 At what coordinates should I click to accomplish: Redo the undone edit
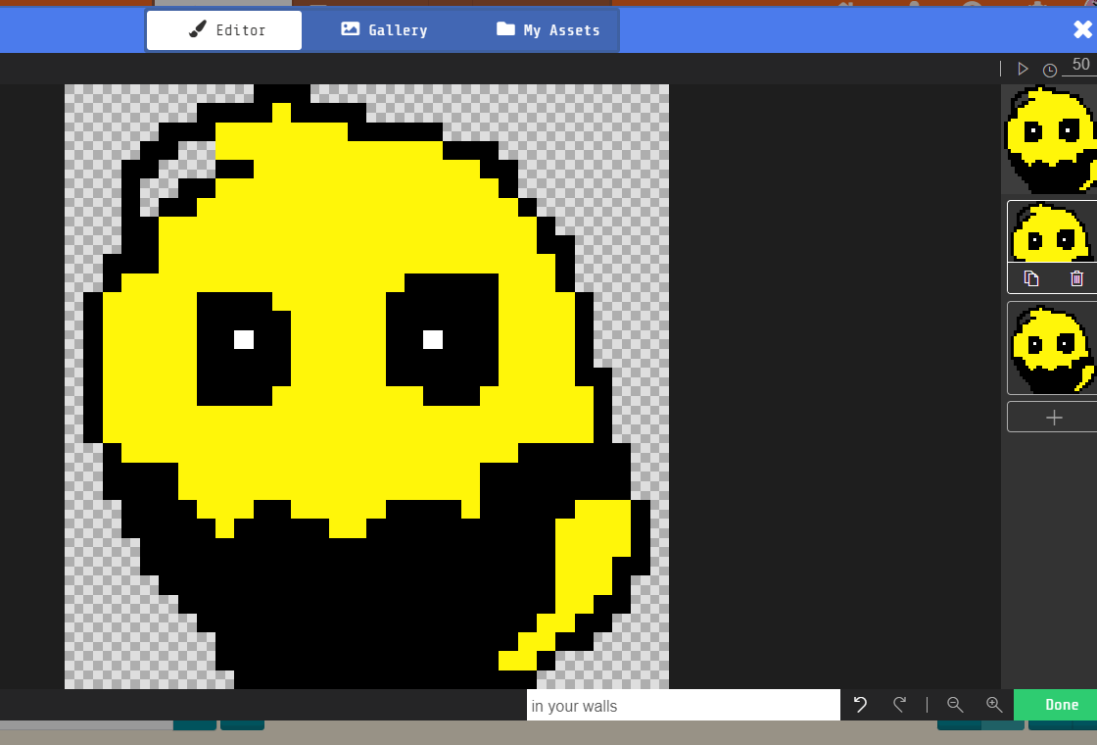(899, 705)
